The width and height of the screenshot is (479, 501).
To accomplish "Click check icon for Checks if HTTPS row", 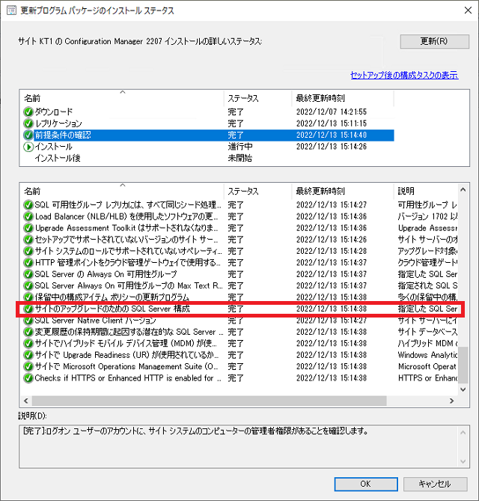I will (28, 378).
